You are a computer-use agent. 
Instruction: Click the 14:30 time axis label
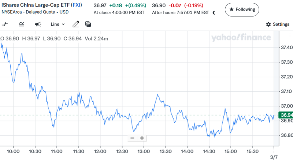pos(209,151)
